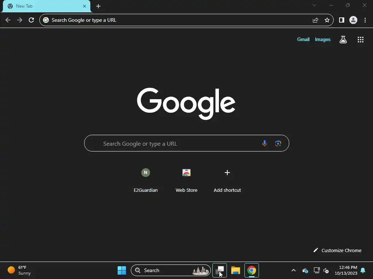This screenshot has width=373, height=279.
Task: Open a new tab with the plus button
Action: point(98,6)
